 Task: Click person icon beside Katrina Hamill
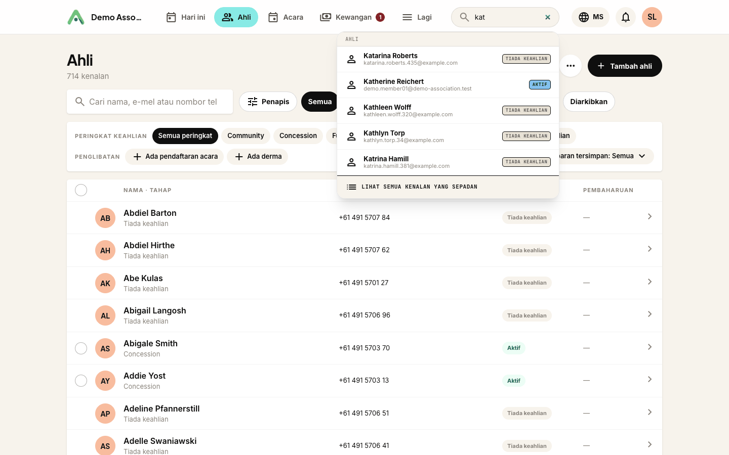point(351,162)
